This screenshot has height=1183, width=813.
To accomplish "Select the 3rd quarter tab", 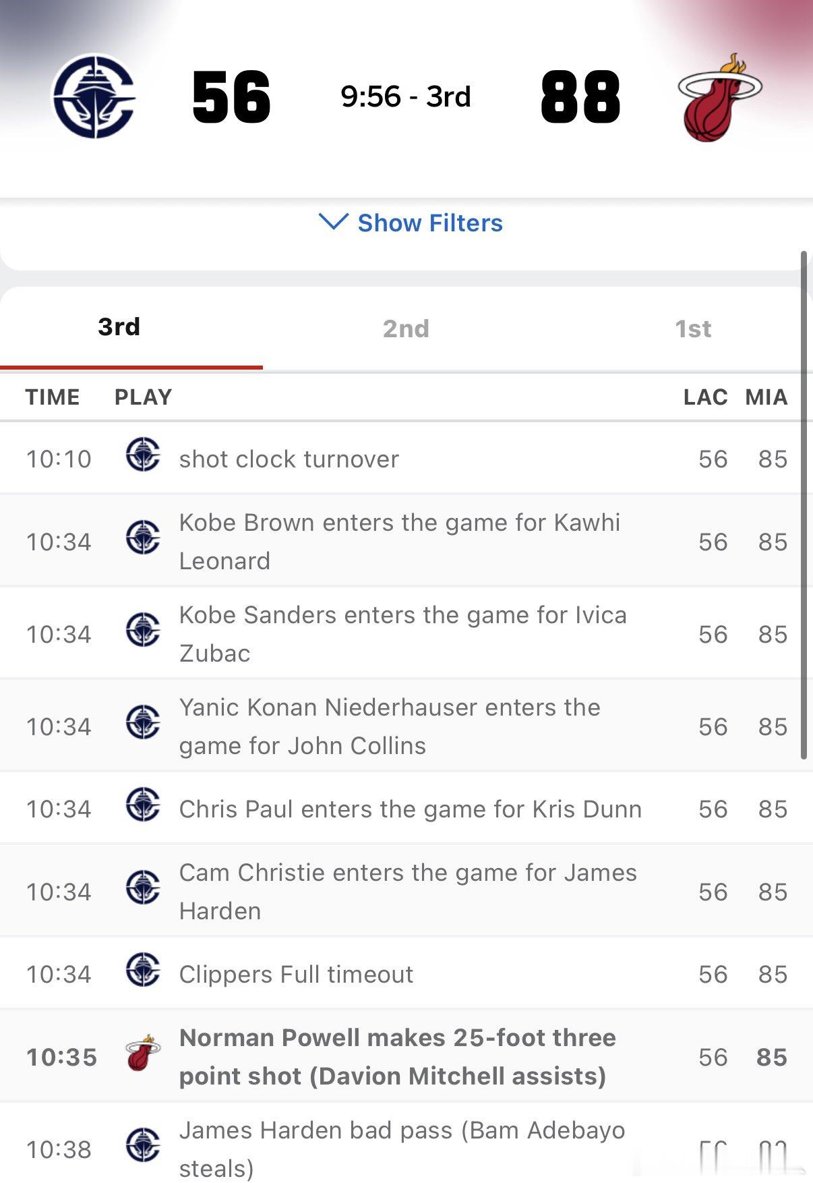I will (119, 327).
